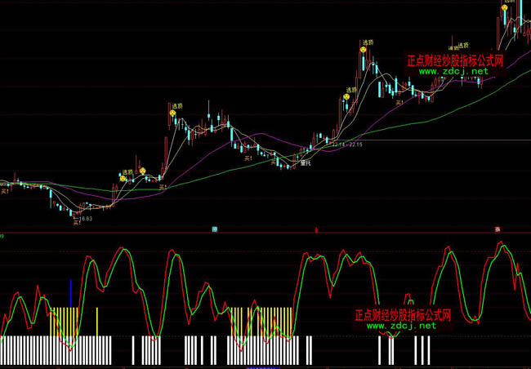Open the www.zdcj.net link in the lower indicator panel

click(401, 326)
